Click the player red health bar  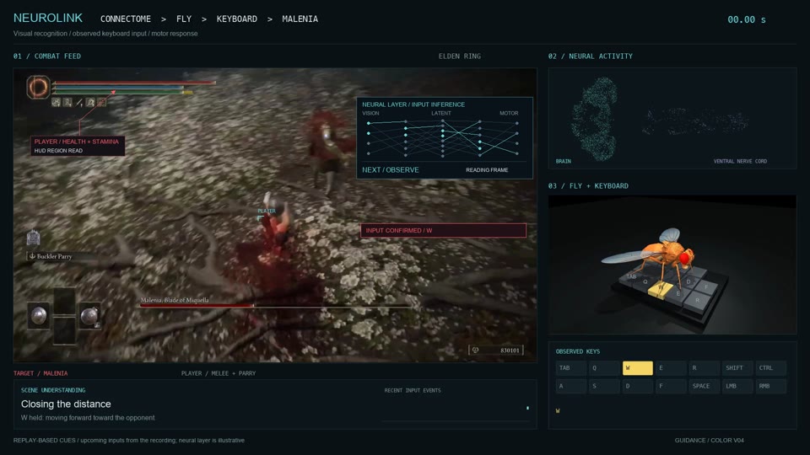click(134, 82)
